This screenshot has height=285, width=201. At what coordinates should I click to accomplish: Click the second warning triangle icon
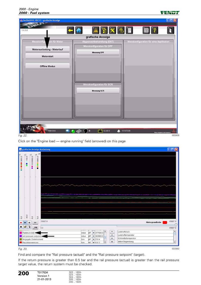pyautogui.click(x=121, y=30)
